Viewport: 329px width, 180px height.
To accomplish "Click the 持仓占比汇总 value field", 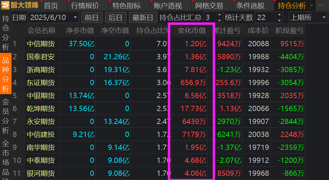I will pos(211,18).
